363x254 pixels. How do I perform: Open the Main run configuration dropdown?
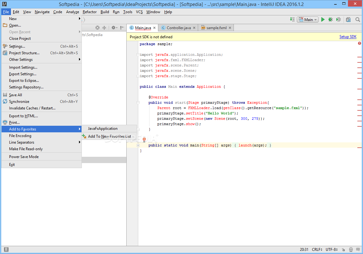(x=308, y=20)
